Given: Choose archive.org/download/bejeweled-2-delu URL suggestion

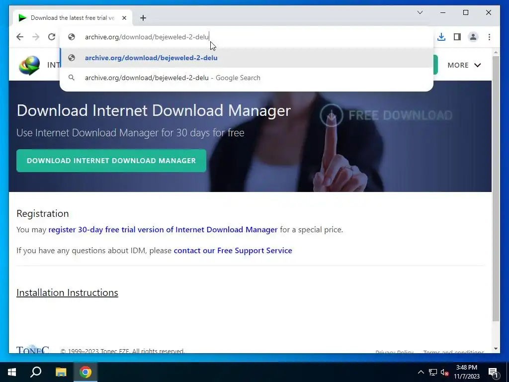Looking at the screenshot, I should pyautogui.click(x=247, y=58).
